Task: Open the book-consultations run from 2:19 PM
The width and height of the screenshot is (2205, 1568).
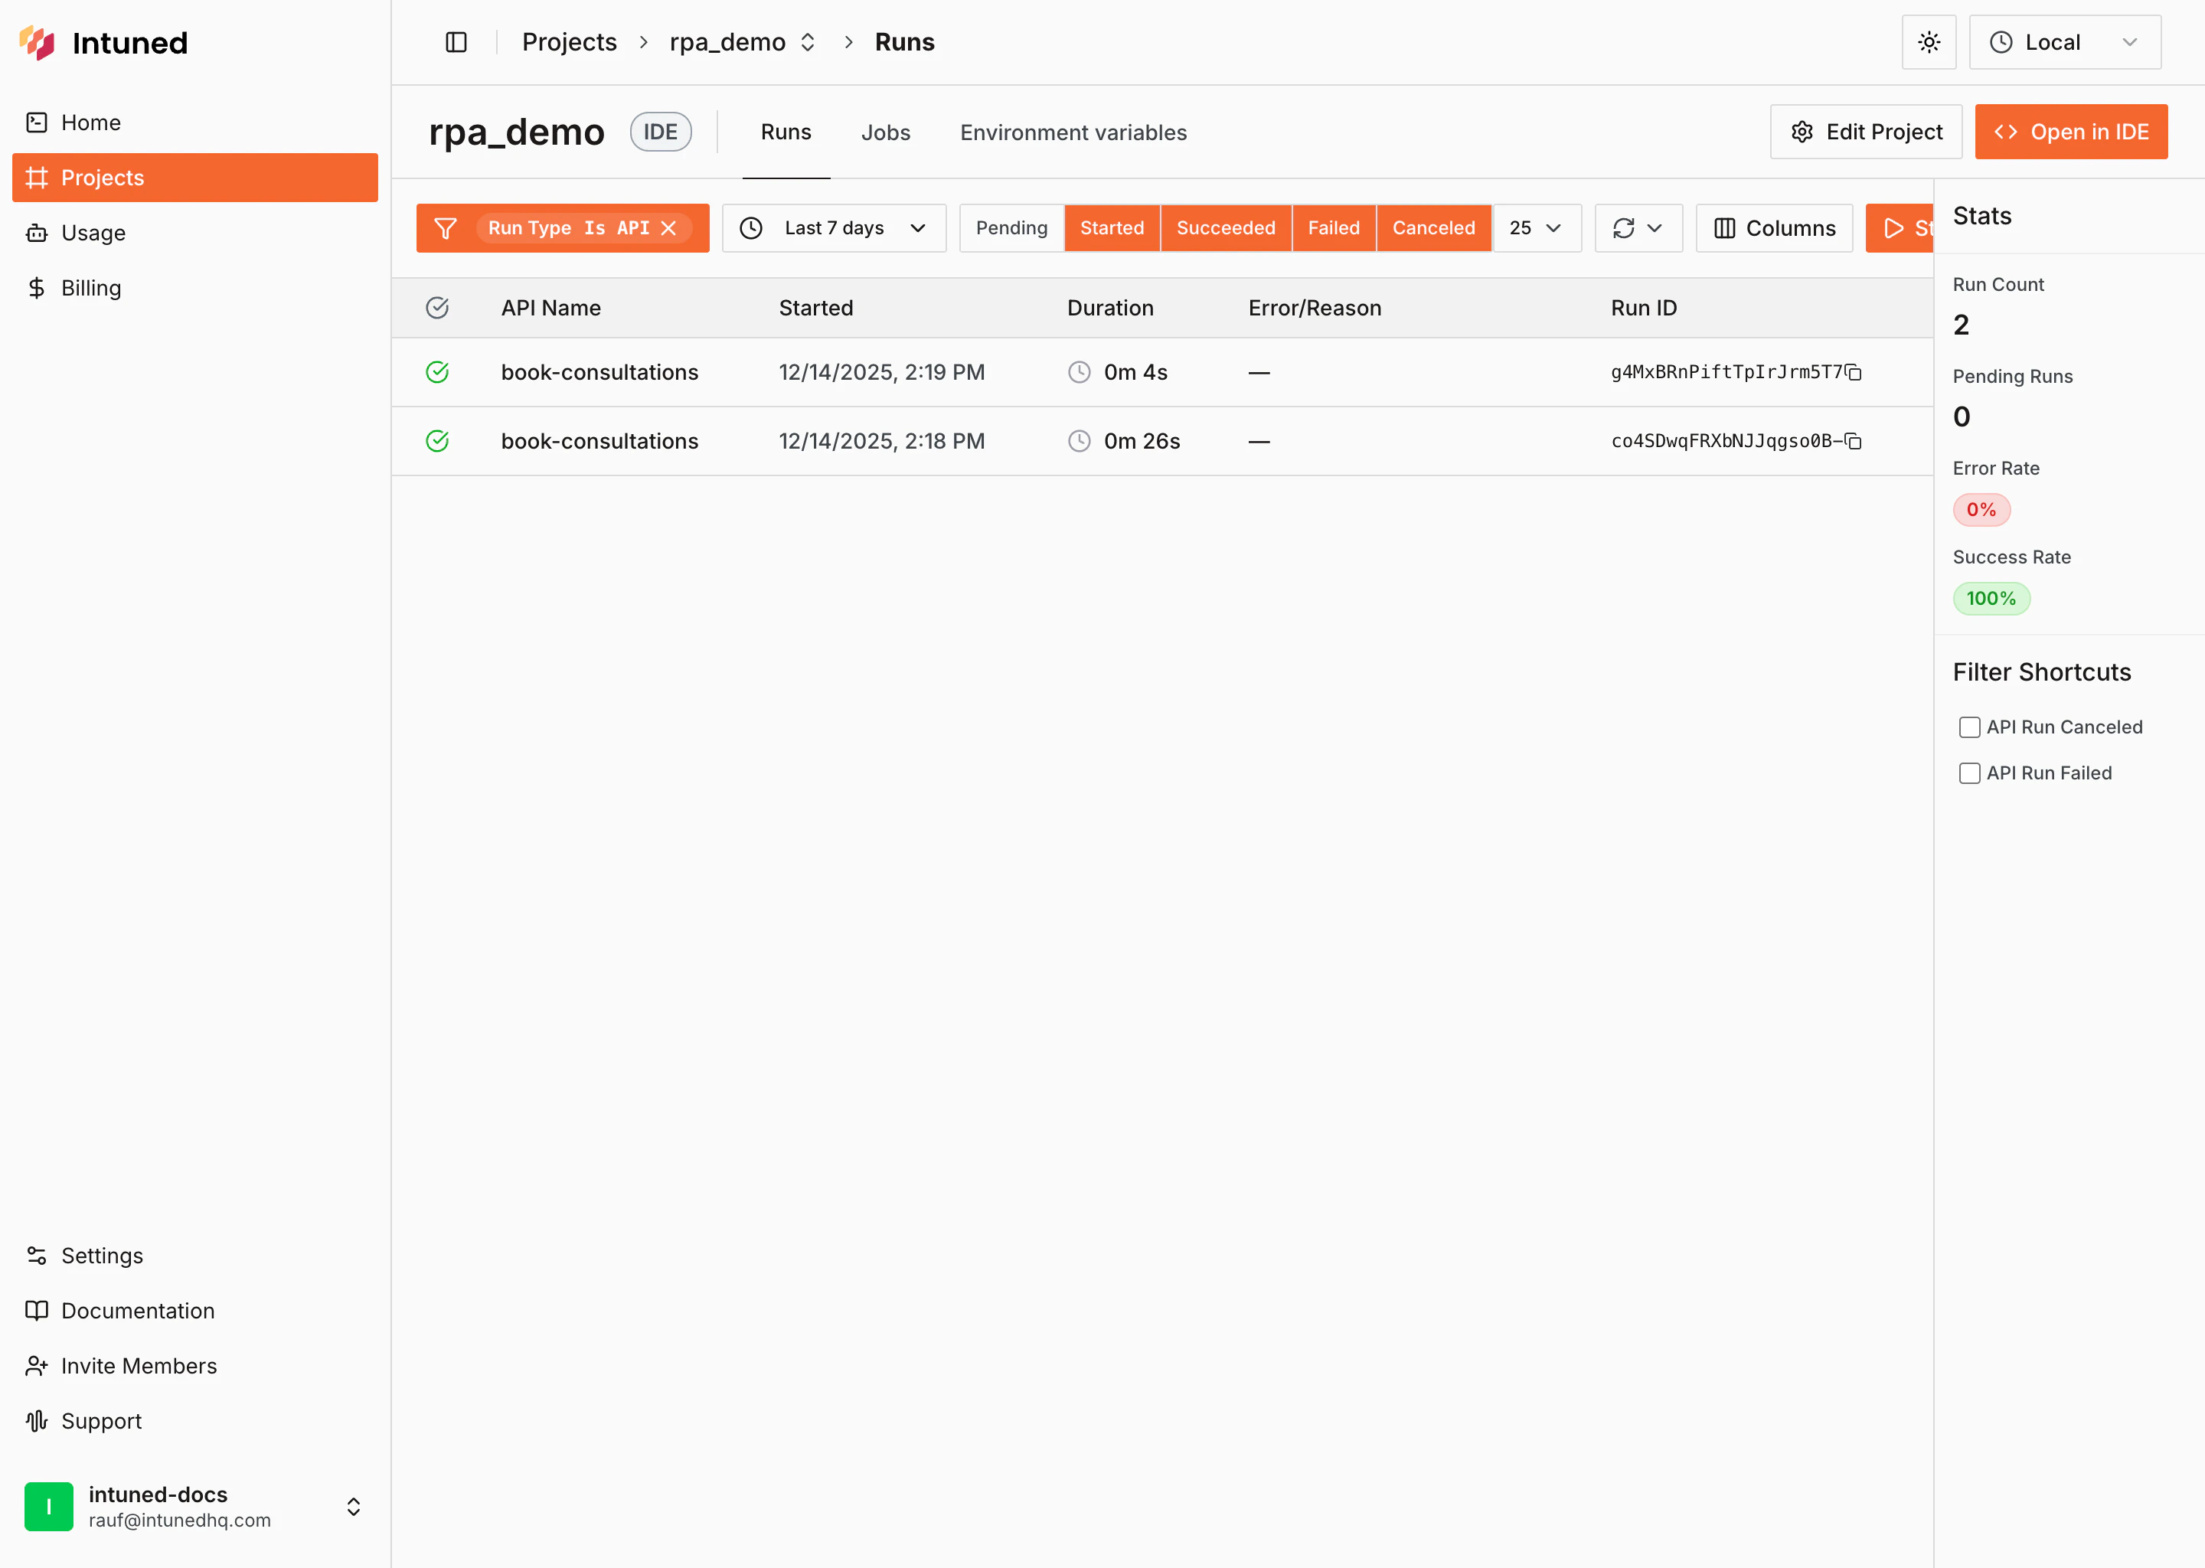Action: pyautogui.click(x=599, y=373)
